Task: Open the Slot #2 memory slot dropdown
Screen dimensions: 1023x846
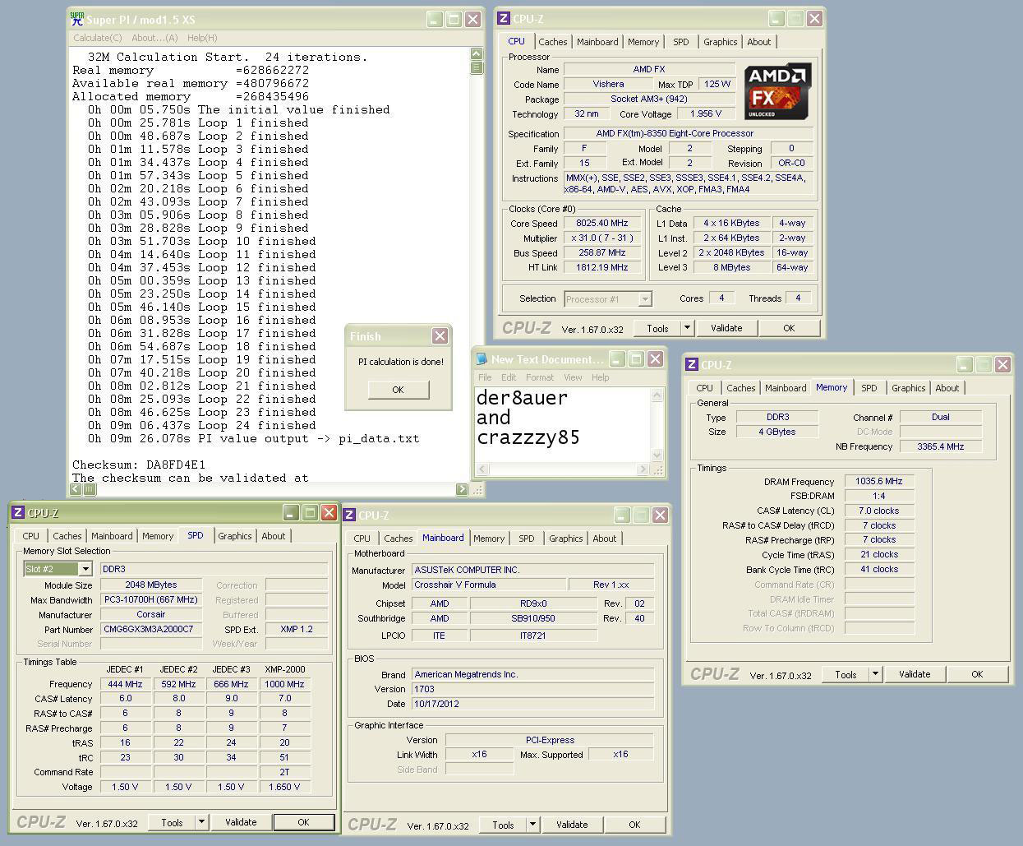Action: click(x=85, y=569)
